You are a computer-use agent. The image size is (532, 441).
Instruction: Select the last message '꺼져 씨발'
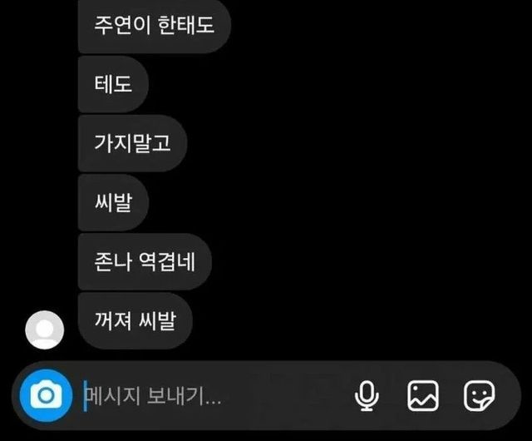(135, 320)
